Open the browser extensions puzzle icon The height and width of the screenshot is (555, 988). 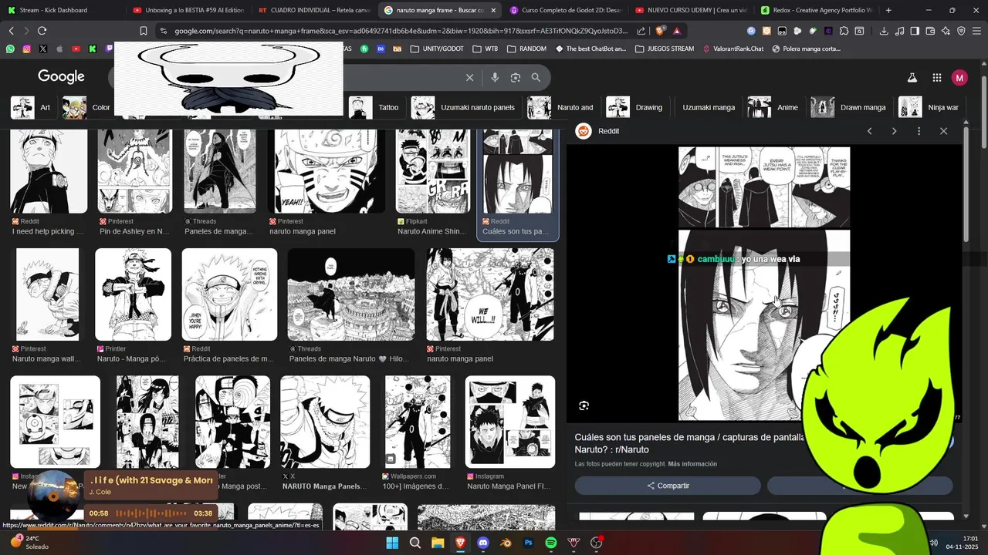844,31
